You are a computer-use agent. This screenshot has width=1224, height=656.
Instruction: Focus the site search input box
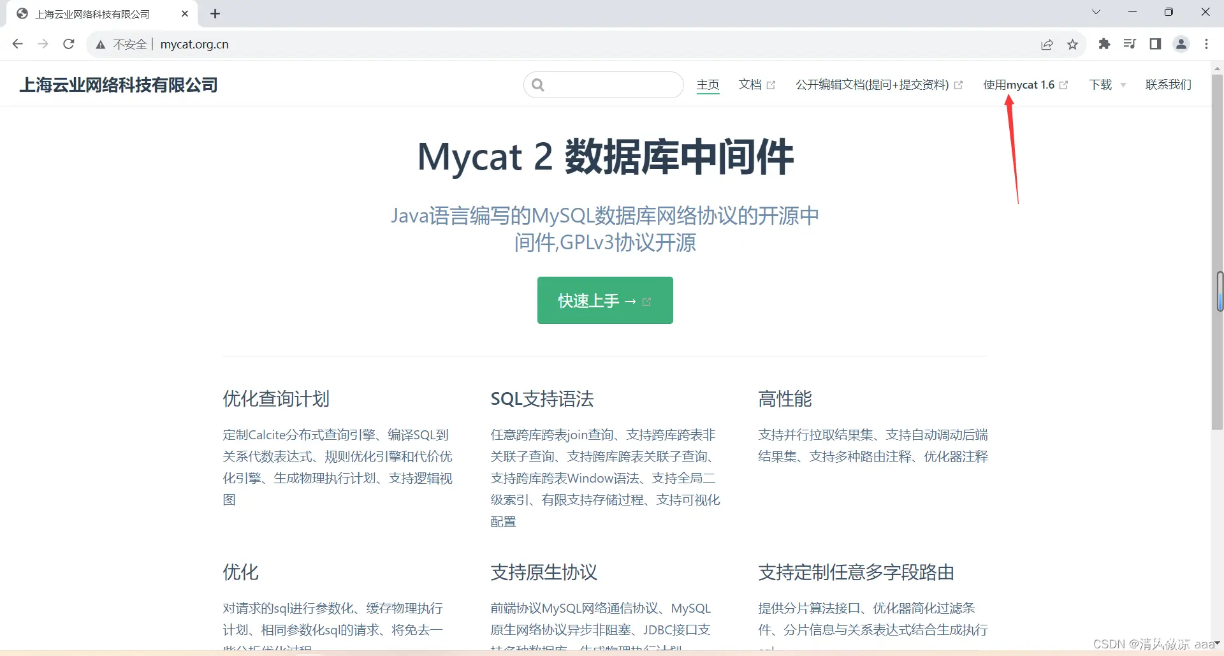[604, 85]
